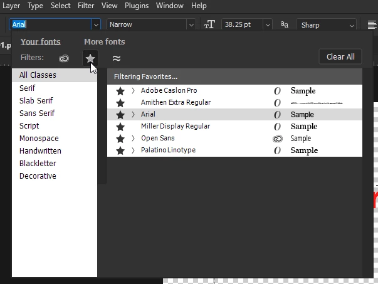
Task: Toggle the Adobe Fonts cloud filter
Action: pyautogui.click(x=64, y=58)
